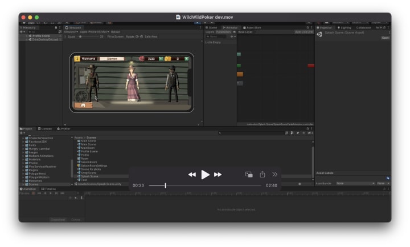Image resolution: width=410 pixels, height=247 pixels.
Task: Open the Profiler tab
Action: (x=64, y=129)
